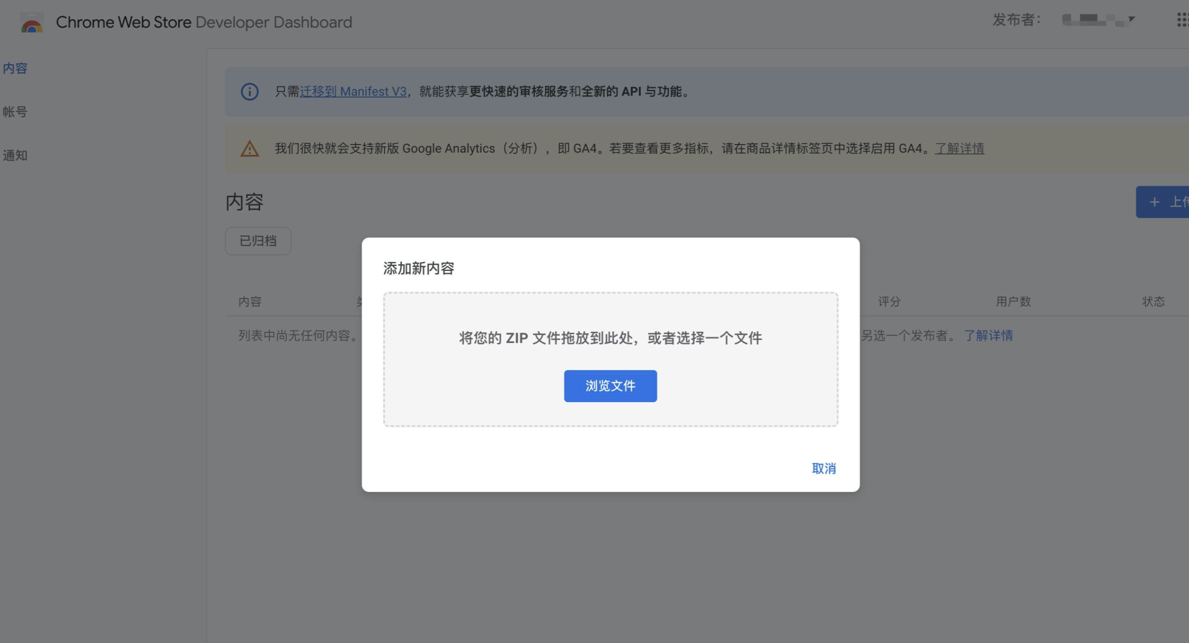
Task: Open 了解详情 link in GA4 banner
Action: (x=959, y=149)
